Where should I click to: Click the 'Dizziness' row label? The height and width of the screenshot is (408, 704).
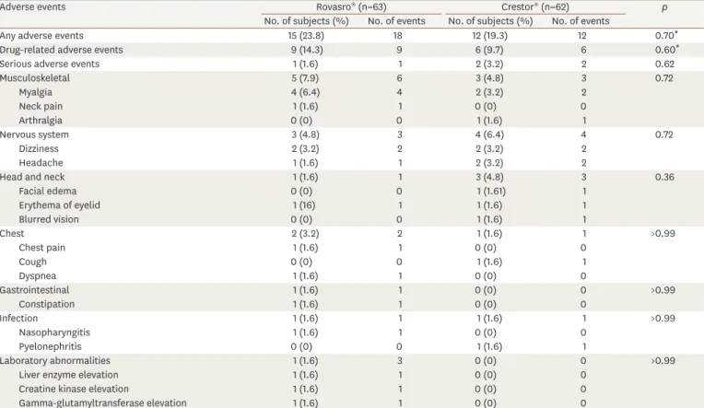(39, 148)
